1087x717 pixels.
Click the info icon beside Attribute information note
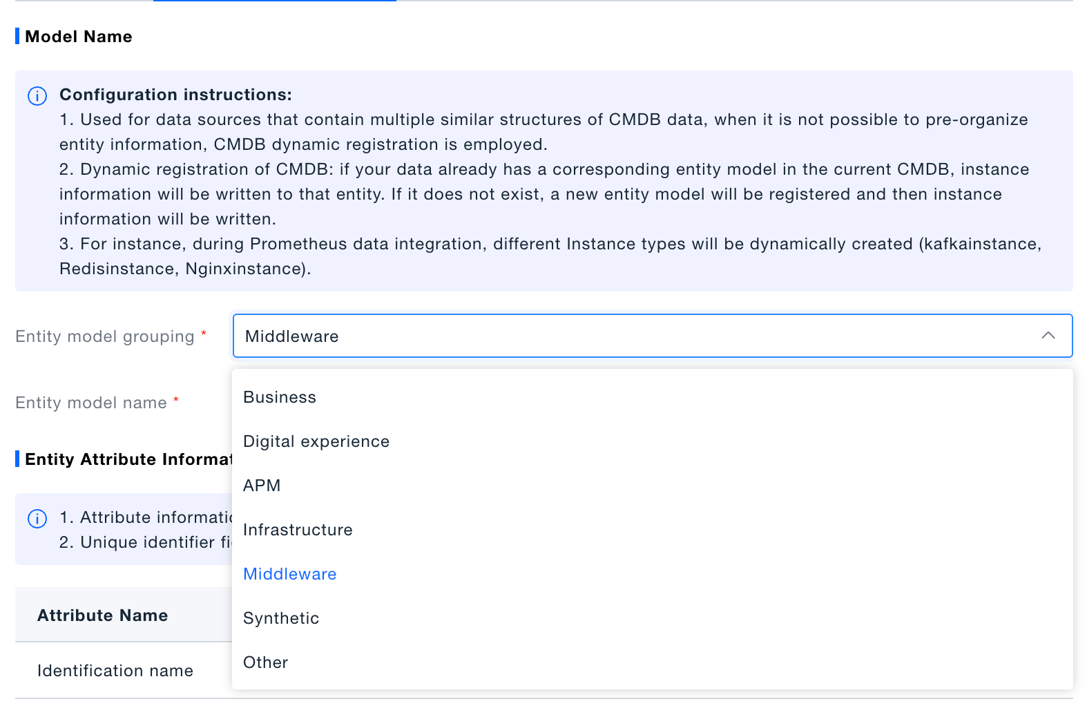point(37,519)
